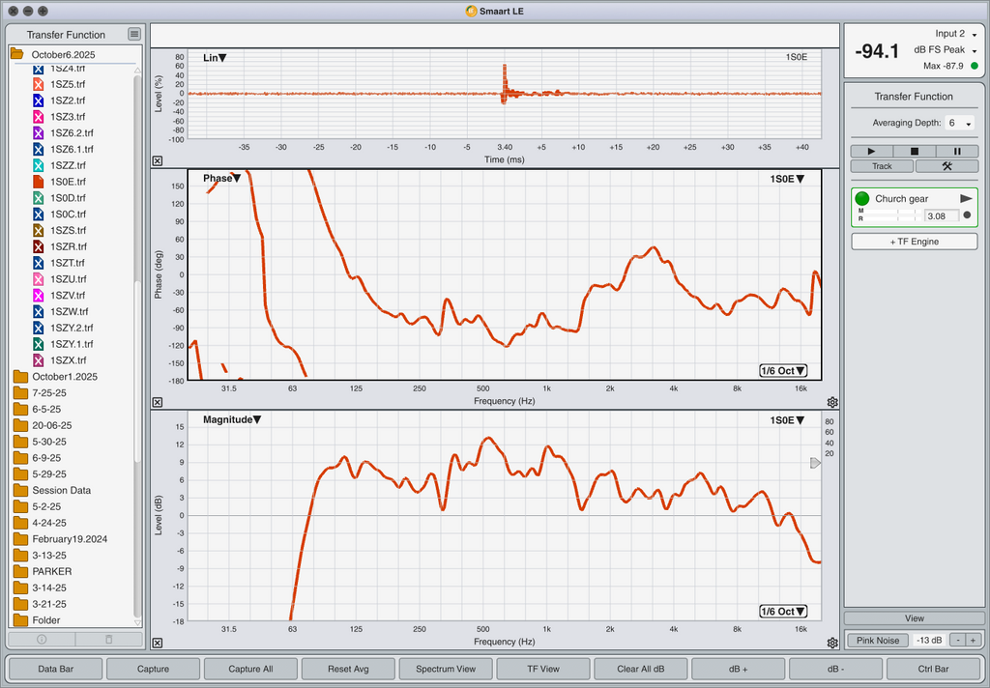Show the hidden 1SZ5.trf trace
The height and width of the screenshot is (688, 990).
click(x=38, y=84)
